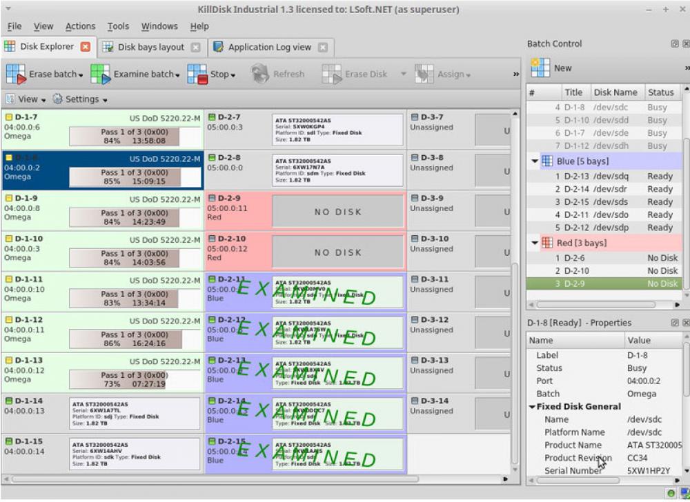Close the Disk bays layout tab
Viewport: 690px width, 502px height.
point(195,47)
